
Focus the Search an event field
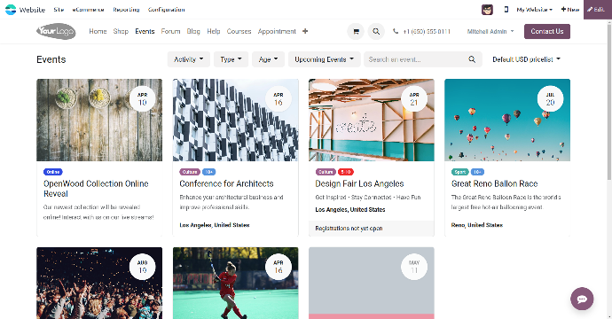tap(415, 59)
